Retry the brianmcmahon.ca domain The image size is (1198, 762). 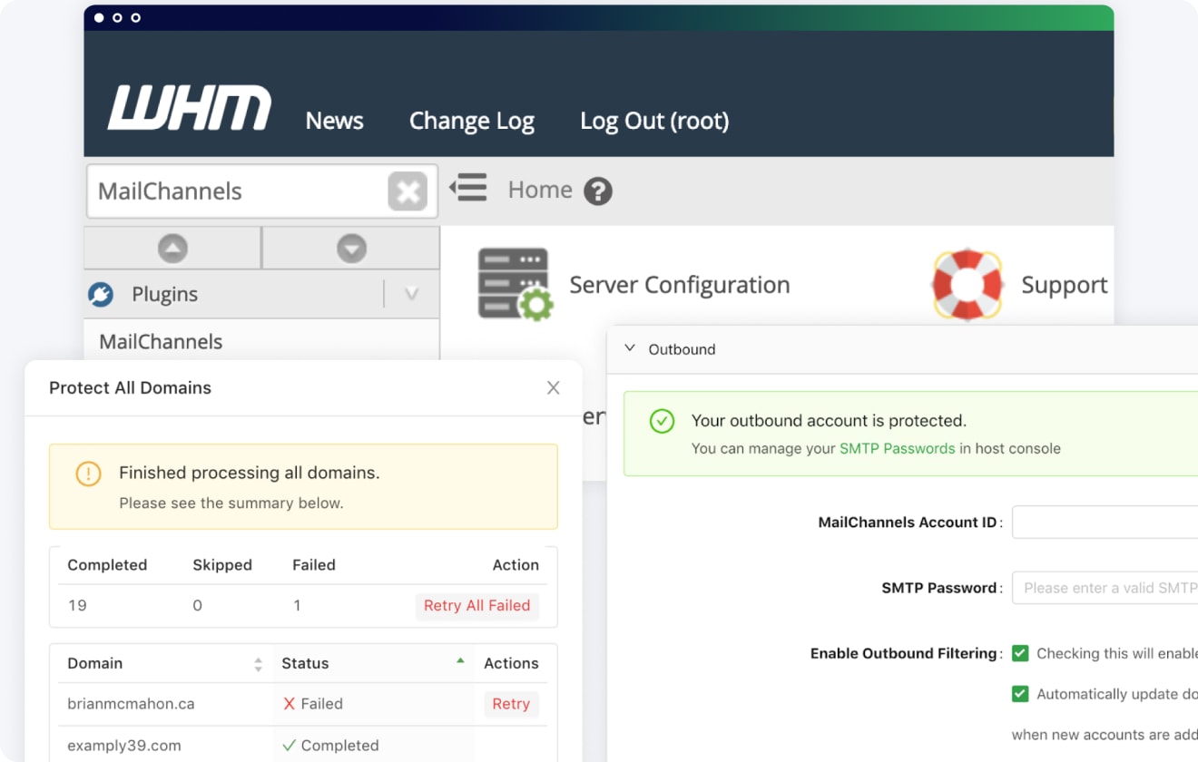click(x=511, y=704)
